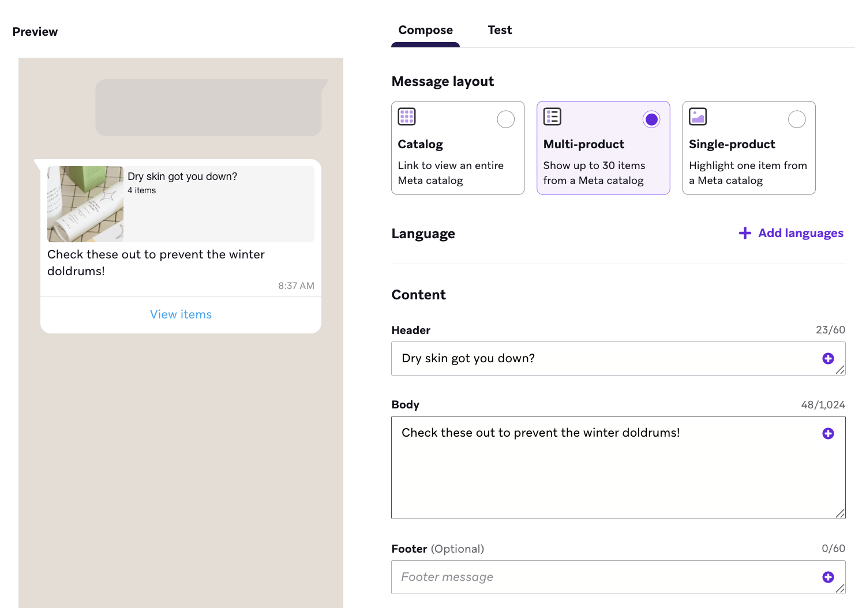Click the Multi-product list icon
The height and width of the screenshot is (608, 866).
point(552,117)
